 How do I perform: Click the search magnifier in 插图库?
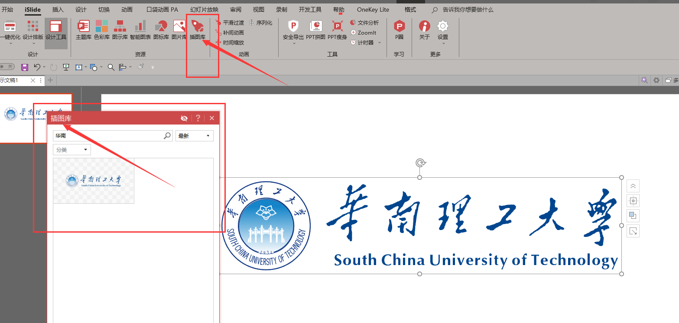point(167,136)
